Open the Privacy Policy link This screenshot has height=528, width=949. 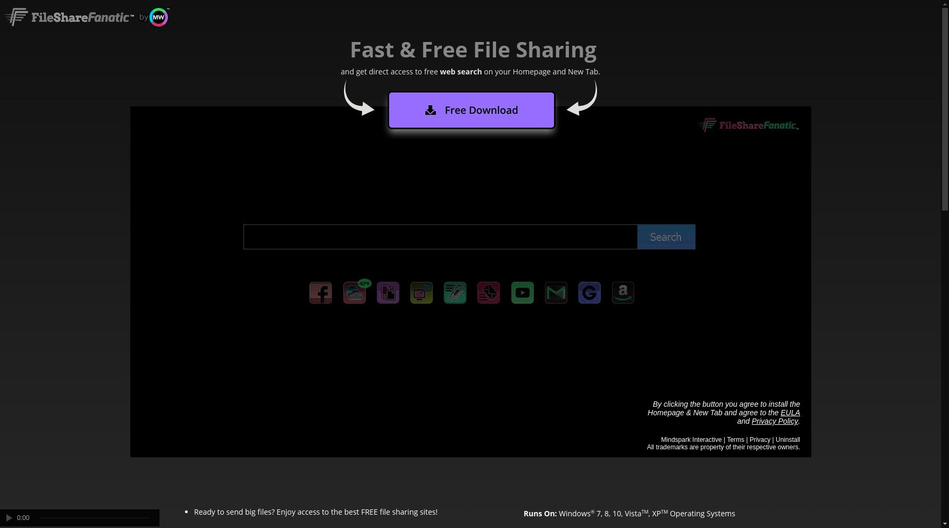point(775,421)
